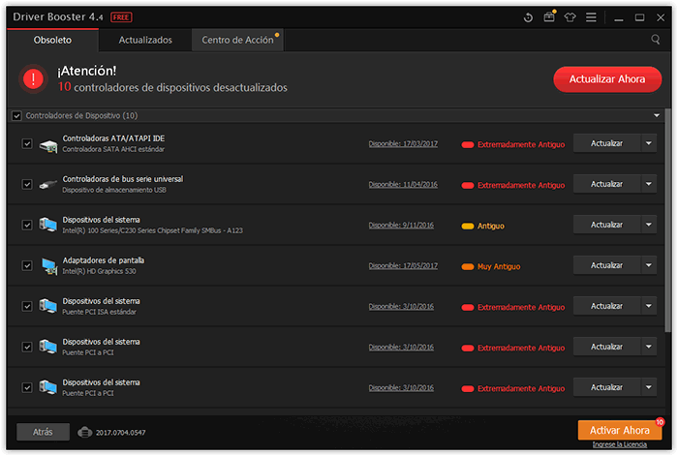Image resolution: width=678 pixels, height=456 pixels.
Task: Open the Centro de Acción tab
Action: (x=236, y=40)
